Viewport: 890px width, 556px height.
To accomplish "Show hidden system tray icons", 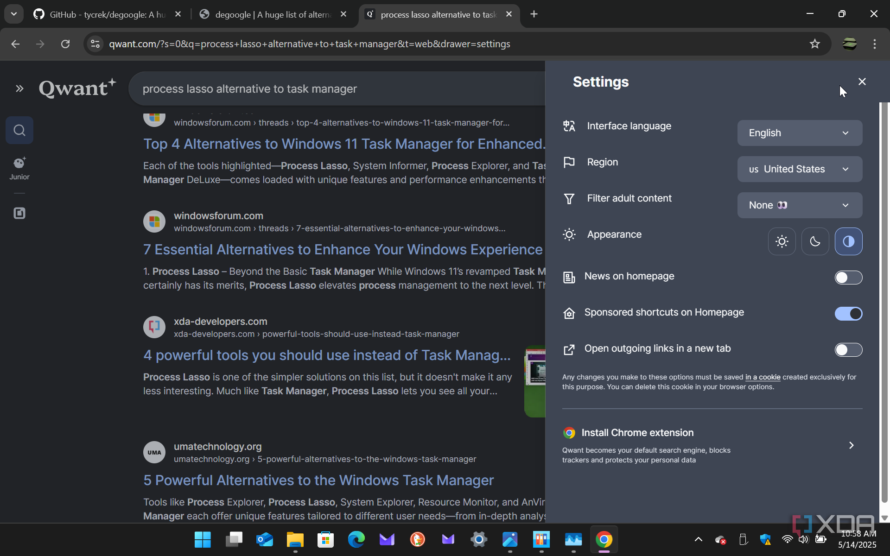I will pyautogui.click(x=698, y=539).
